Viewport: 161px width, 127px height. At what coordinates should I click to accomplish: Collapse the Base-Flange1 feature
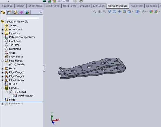point(3,61)
